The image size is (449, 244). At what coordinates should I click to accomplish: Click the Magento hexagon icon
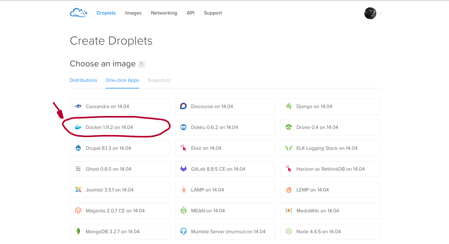tap(78, 211)
